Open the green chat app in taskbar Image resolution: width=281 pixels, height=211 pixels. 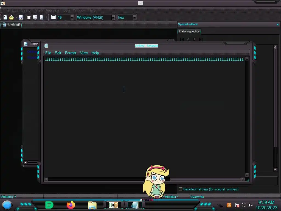pyautogui.click(x=49, y=205)
